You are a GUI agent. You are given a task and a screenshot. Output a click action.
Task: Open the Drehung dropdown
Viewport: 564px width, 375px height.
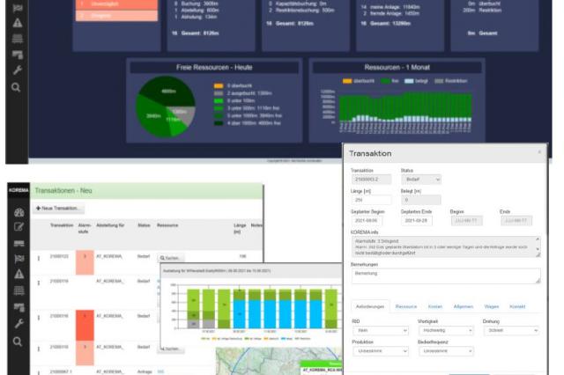[x=509, y=330]
